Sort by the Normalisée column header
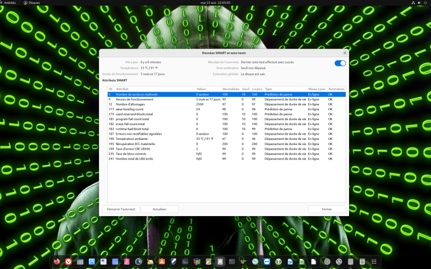431x269 pixels. pos(231,89)
